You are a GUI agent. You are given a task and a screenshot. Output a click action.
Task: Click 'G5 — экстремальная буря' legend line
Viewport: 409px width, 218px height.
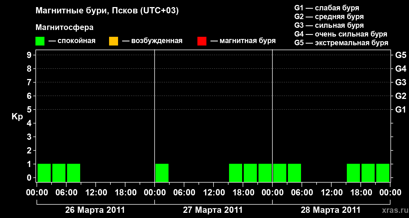pos(341,43)
